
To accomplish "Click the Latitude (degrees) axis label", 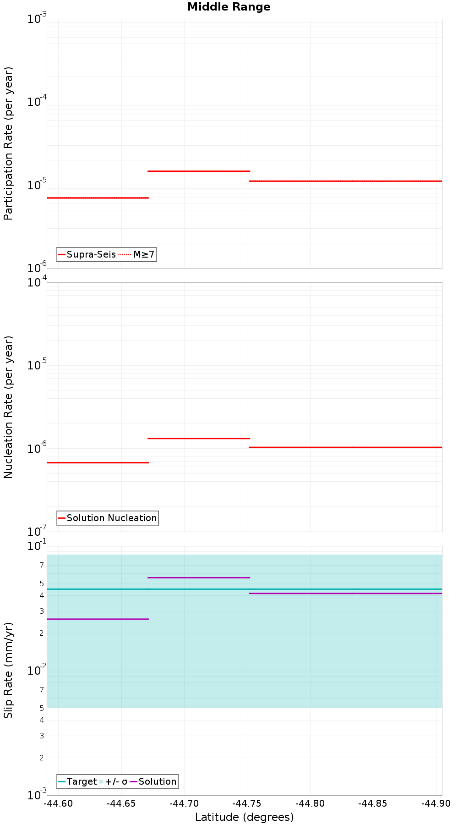I will pyautogui.click(x=245, y=817).
